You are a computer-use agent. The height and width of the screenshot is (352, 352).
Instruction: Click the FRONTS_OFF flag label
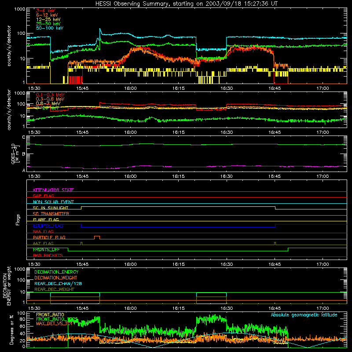46,249
